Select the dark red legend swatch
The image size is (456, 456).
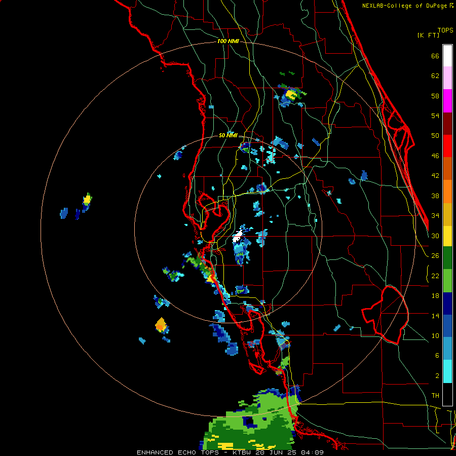tap(447, 124)
